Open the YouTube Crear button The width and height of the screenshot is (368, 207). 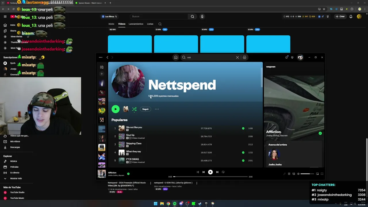click(340, 16)
